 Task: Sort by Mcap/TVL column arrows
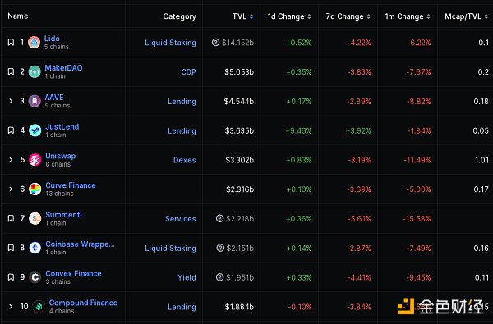pyautogui.click(x=486, y=16)
